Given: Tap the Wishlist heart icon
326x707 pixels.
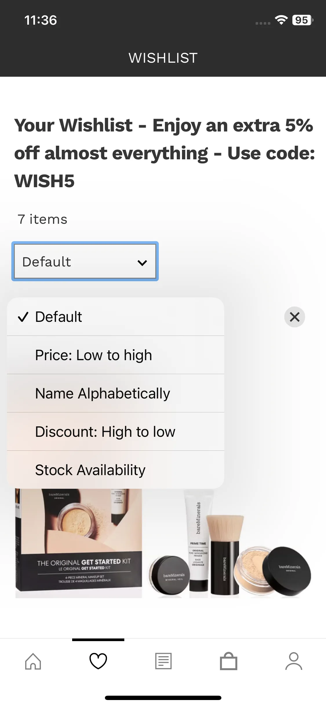Looking at the screenshot, I should (x=98, y=661).
